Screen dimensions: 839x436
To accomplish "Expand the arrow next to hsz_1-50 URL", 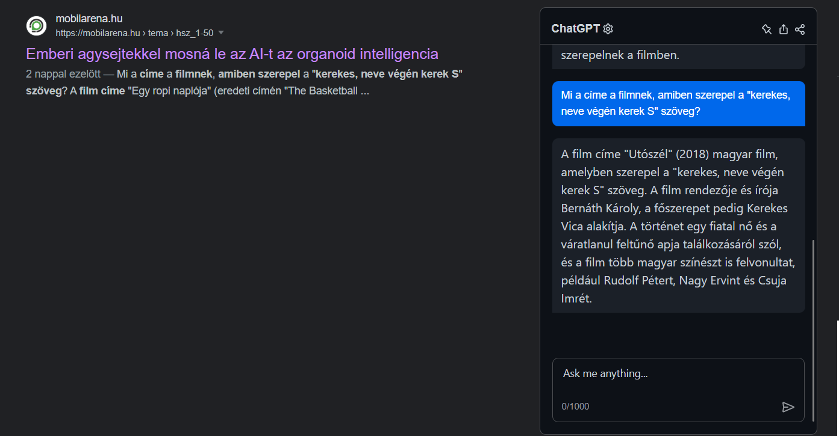I will (x=221, y=32).
